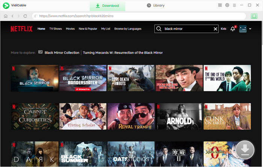Viewport: 263px width, 167px height.
Task: Clear the search with the X icon
Action: 215,29
